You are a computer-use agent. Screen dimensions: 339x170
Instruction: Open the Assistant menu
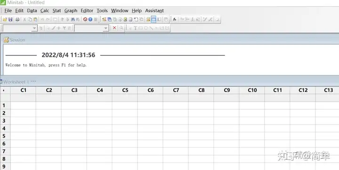154,10
